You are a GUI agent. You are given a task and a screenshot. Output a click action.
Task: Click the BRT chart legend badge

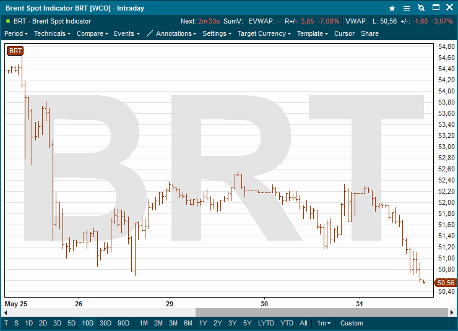(x=15, y=51)
